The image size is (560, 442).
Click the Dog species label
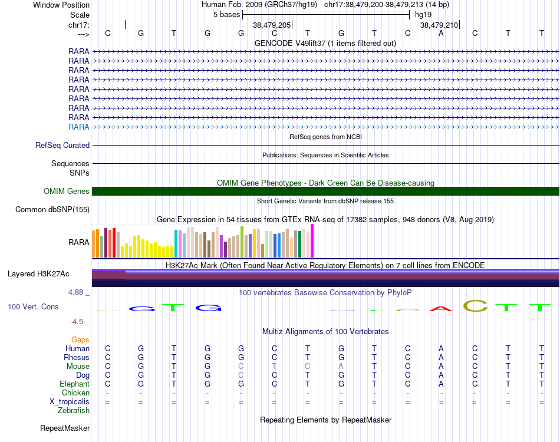[83, 375]
